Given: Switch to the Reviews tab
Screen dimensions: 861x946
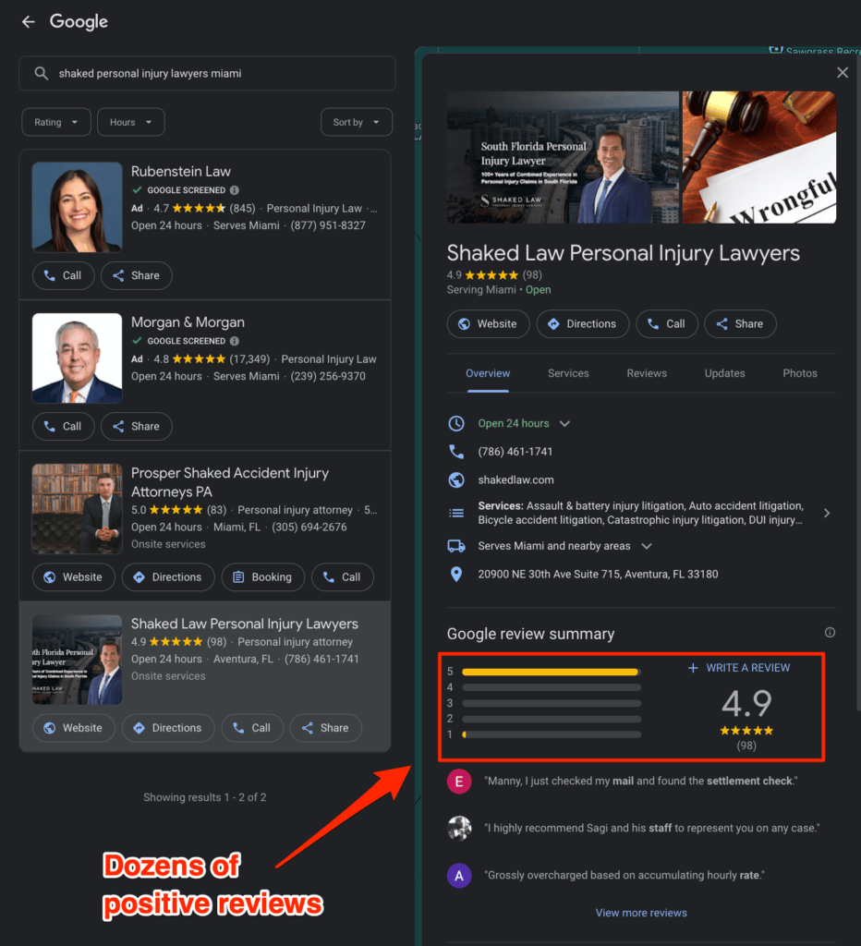Looking at the screenshot, I should point(646,373).
